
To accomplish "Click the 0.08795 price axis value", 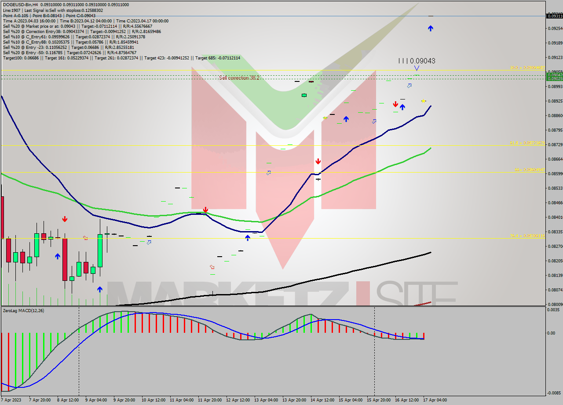I will [555, 130].
